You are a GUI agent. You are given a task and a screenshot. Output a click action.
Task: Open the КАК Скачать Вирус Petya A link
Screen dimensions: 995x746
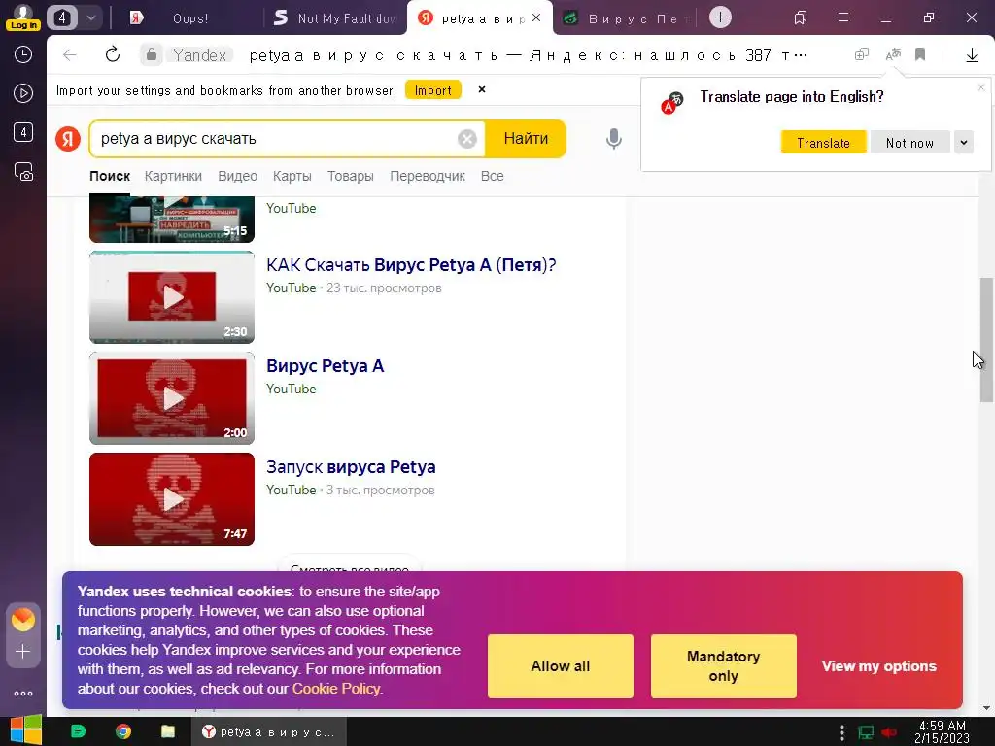[x=411, y=265]
